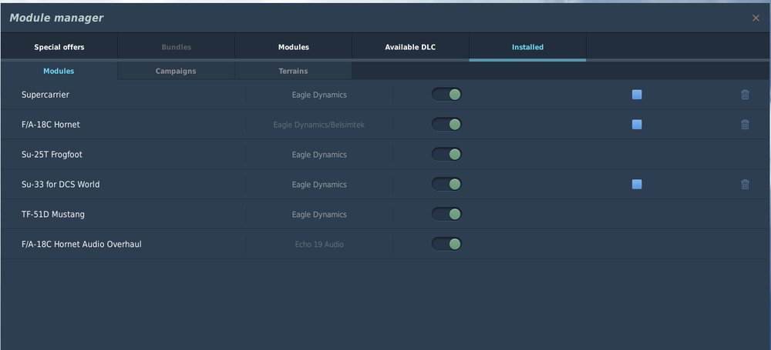Viewport: 771px width, 350px height.
Task: Open the Terrains sub-tab
Action: pos(293,71)
